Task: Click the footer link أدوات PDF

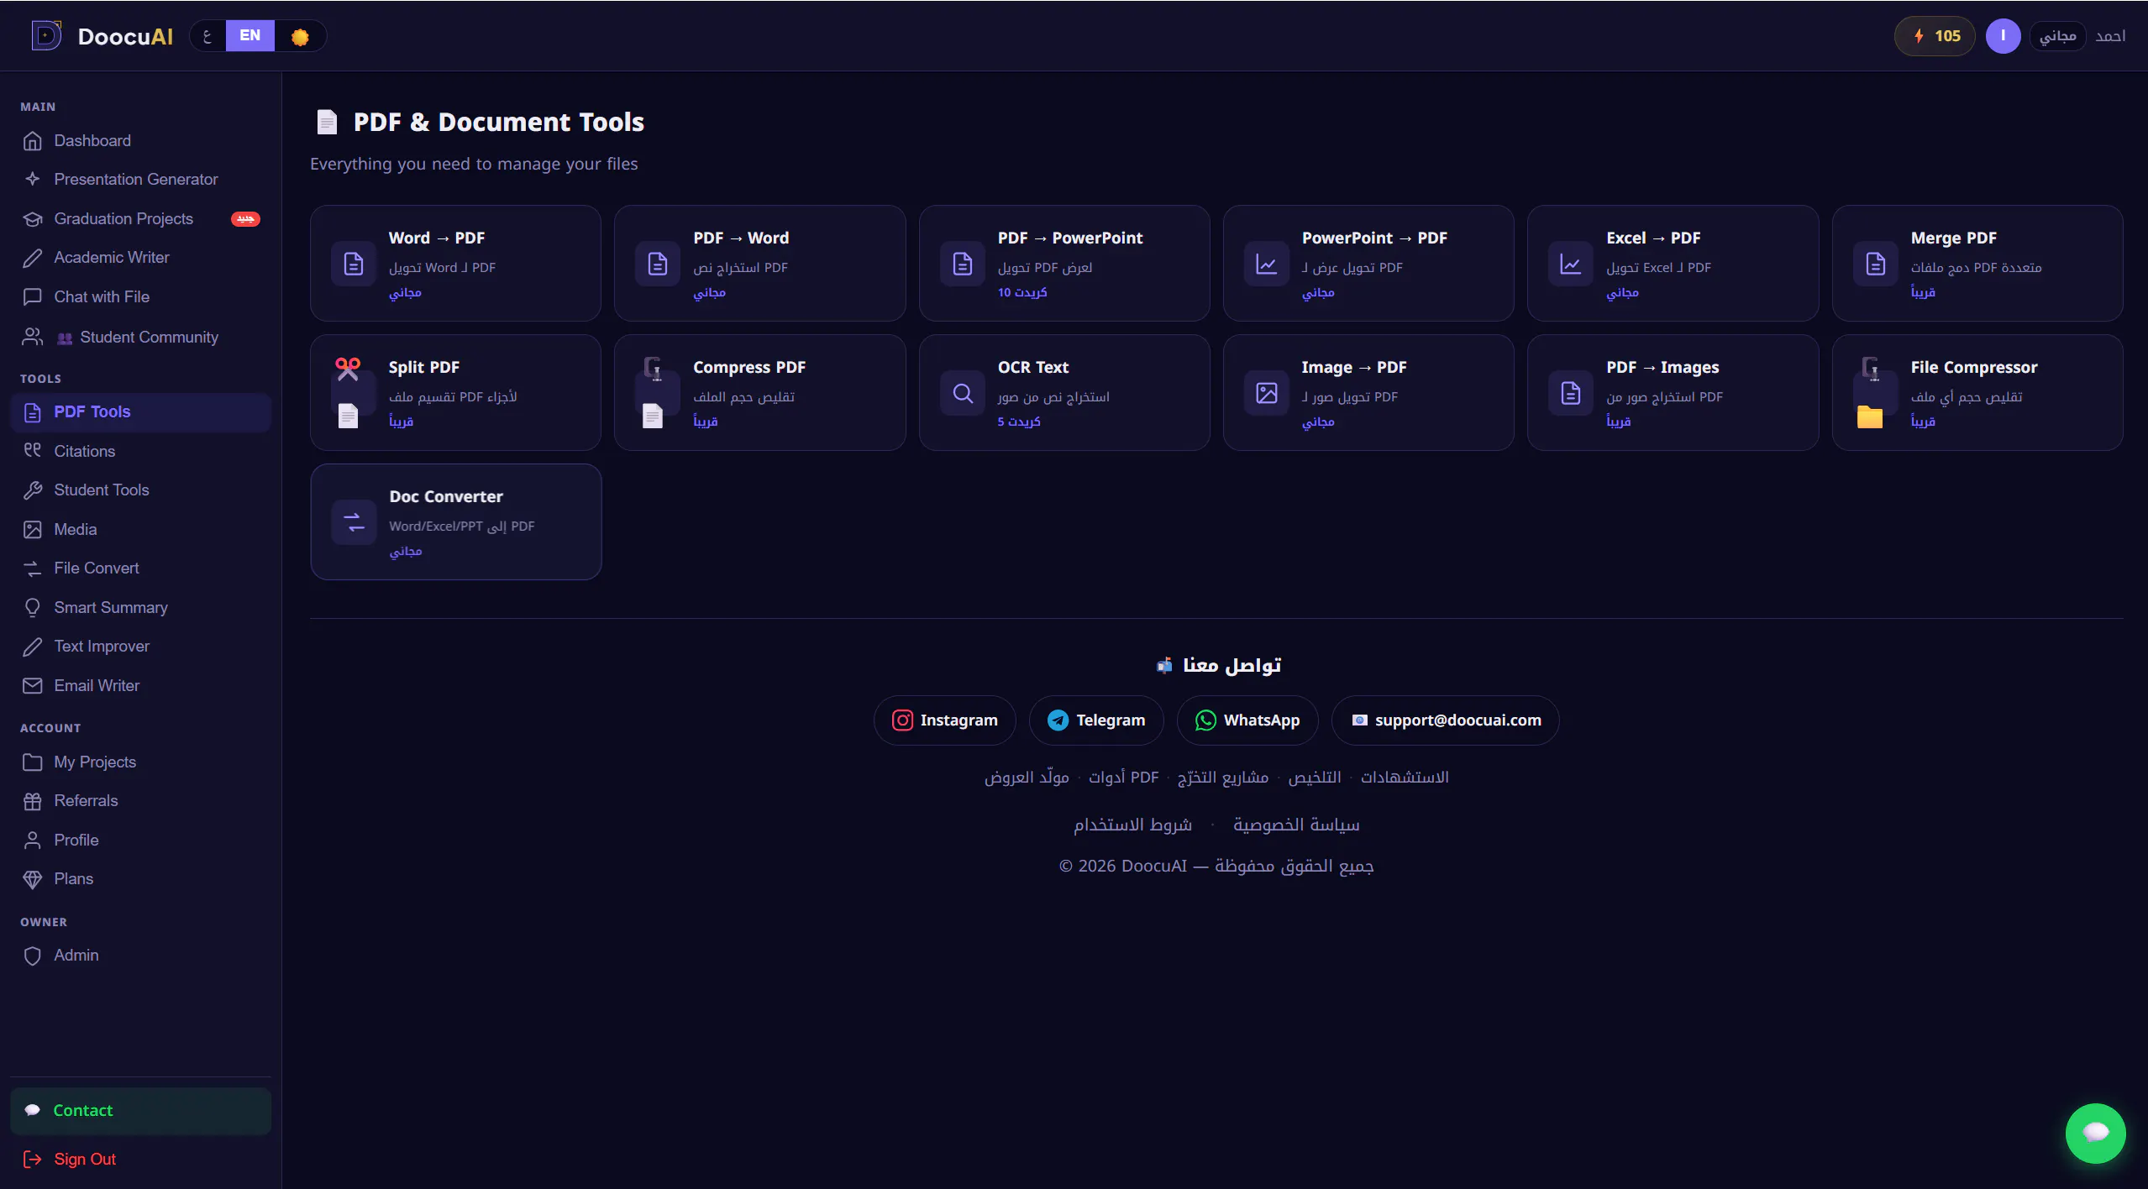Action: coord(1124,778)
